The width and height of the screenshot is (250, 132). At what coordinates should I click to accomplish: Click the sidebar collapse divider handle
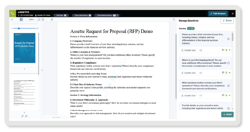click(42, 70)
